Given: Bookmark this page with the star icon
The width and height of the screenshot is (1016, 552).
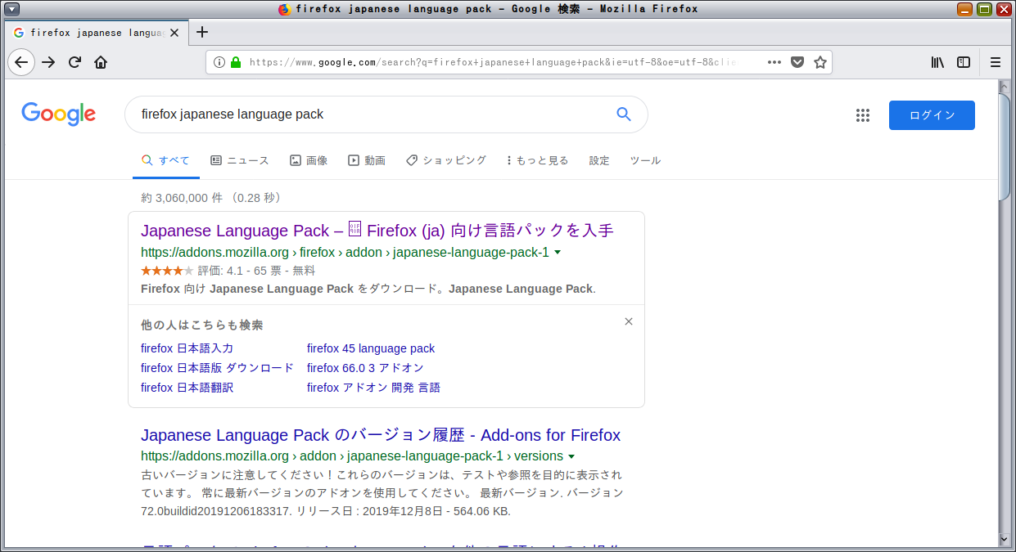Looking at the screenshot, I should [820, 62].
